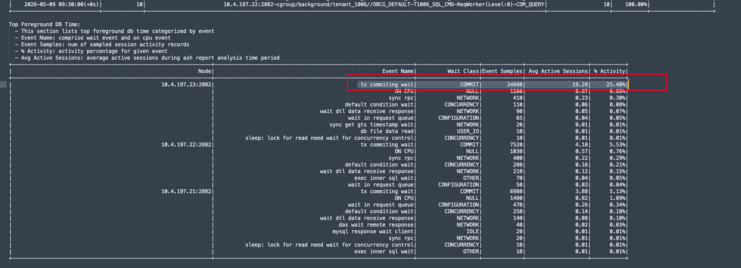Click the Event Samples column header

503,71
